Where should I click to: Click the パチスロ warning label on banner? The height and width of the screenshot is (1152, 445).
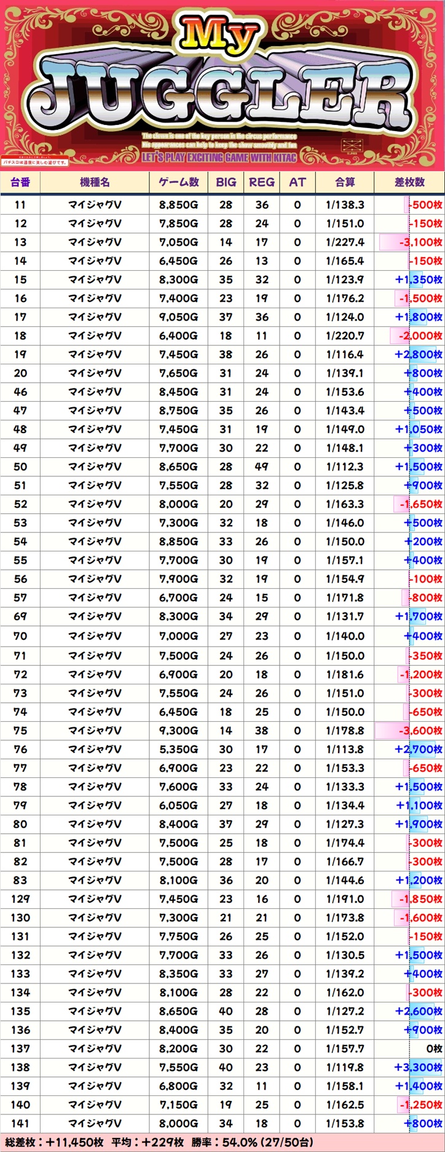tap(34, 161)
